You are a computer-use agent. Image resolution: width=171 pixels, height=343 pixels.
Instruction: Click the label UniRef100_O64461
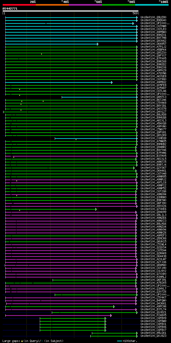pos(153,171)
